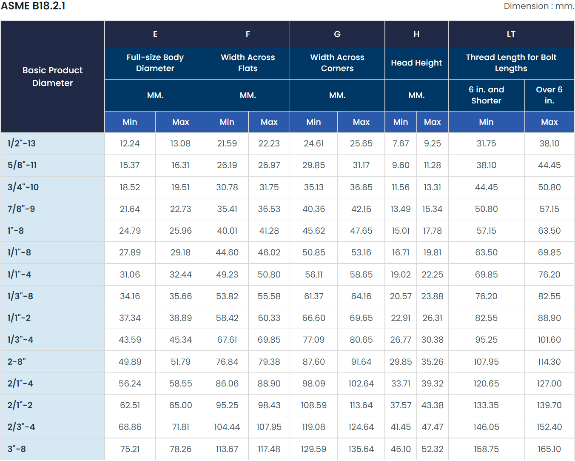The height and width of the screenshot is (461, 575).
Task: Click cell value 34.16
Action: pyautogui.click(x=130, y=296)
